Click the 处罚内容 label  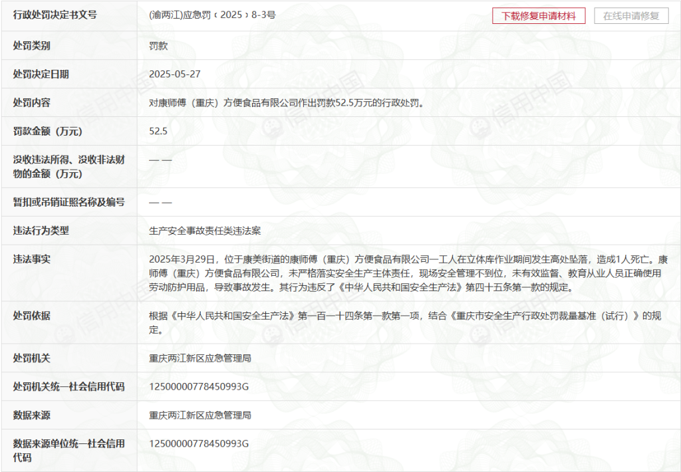[x=32, y=102]
